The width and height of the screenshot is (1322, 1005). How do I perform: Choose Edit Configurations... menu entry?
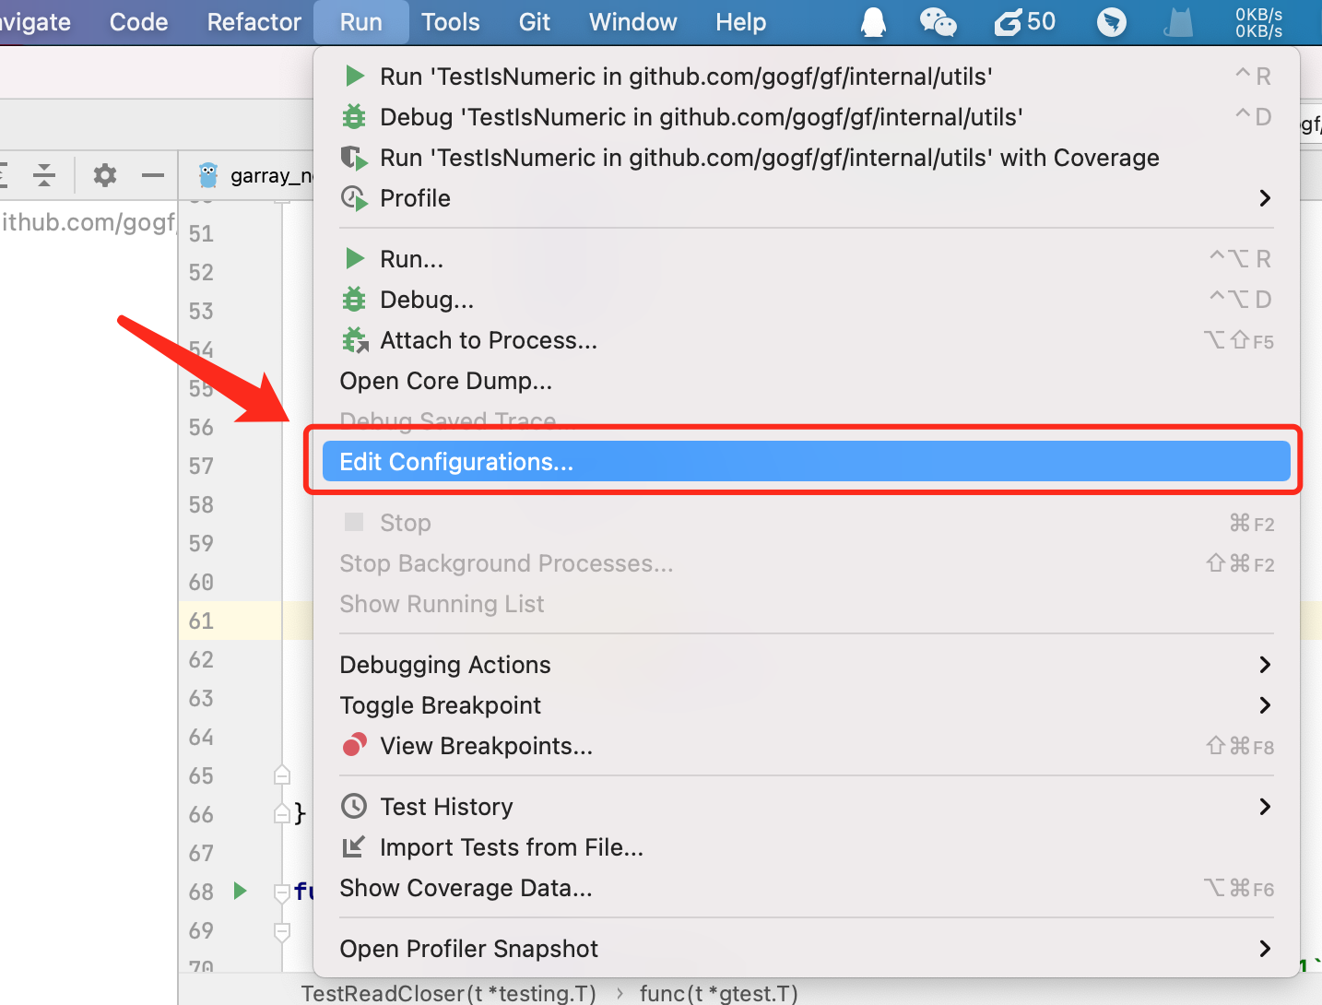(x=456, y=462)
